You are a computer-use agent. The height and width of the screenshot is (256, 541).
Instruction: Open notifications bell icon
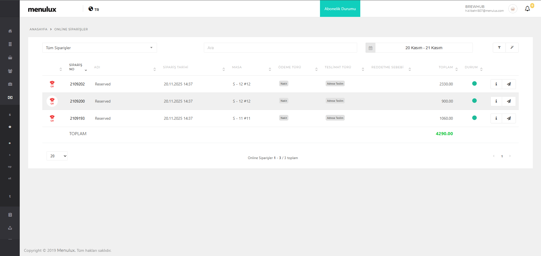click(527, 9)
